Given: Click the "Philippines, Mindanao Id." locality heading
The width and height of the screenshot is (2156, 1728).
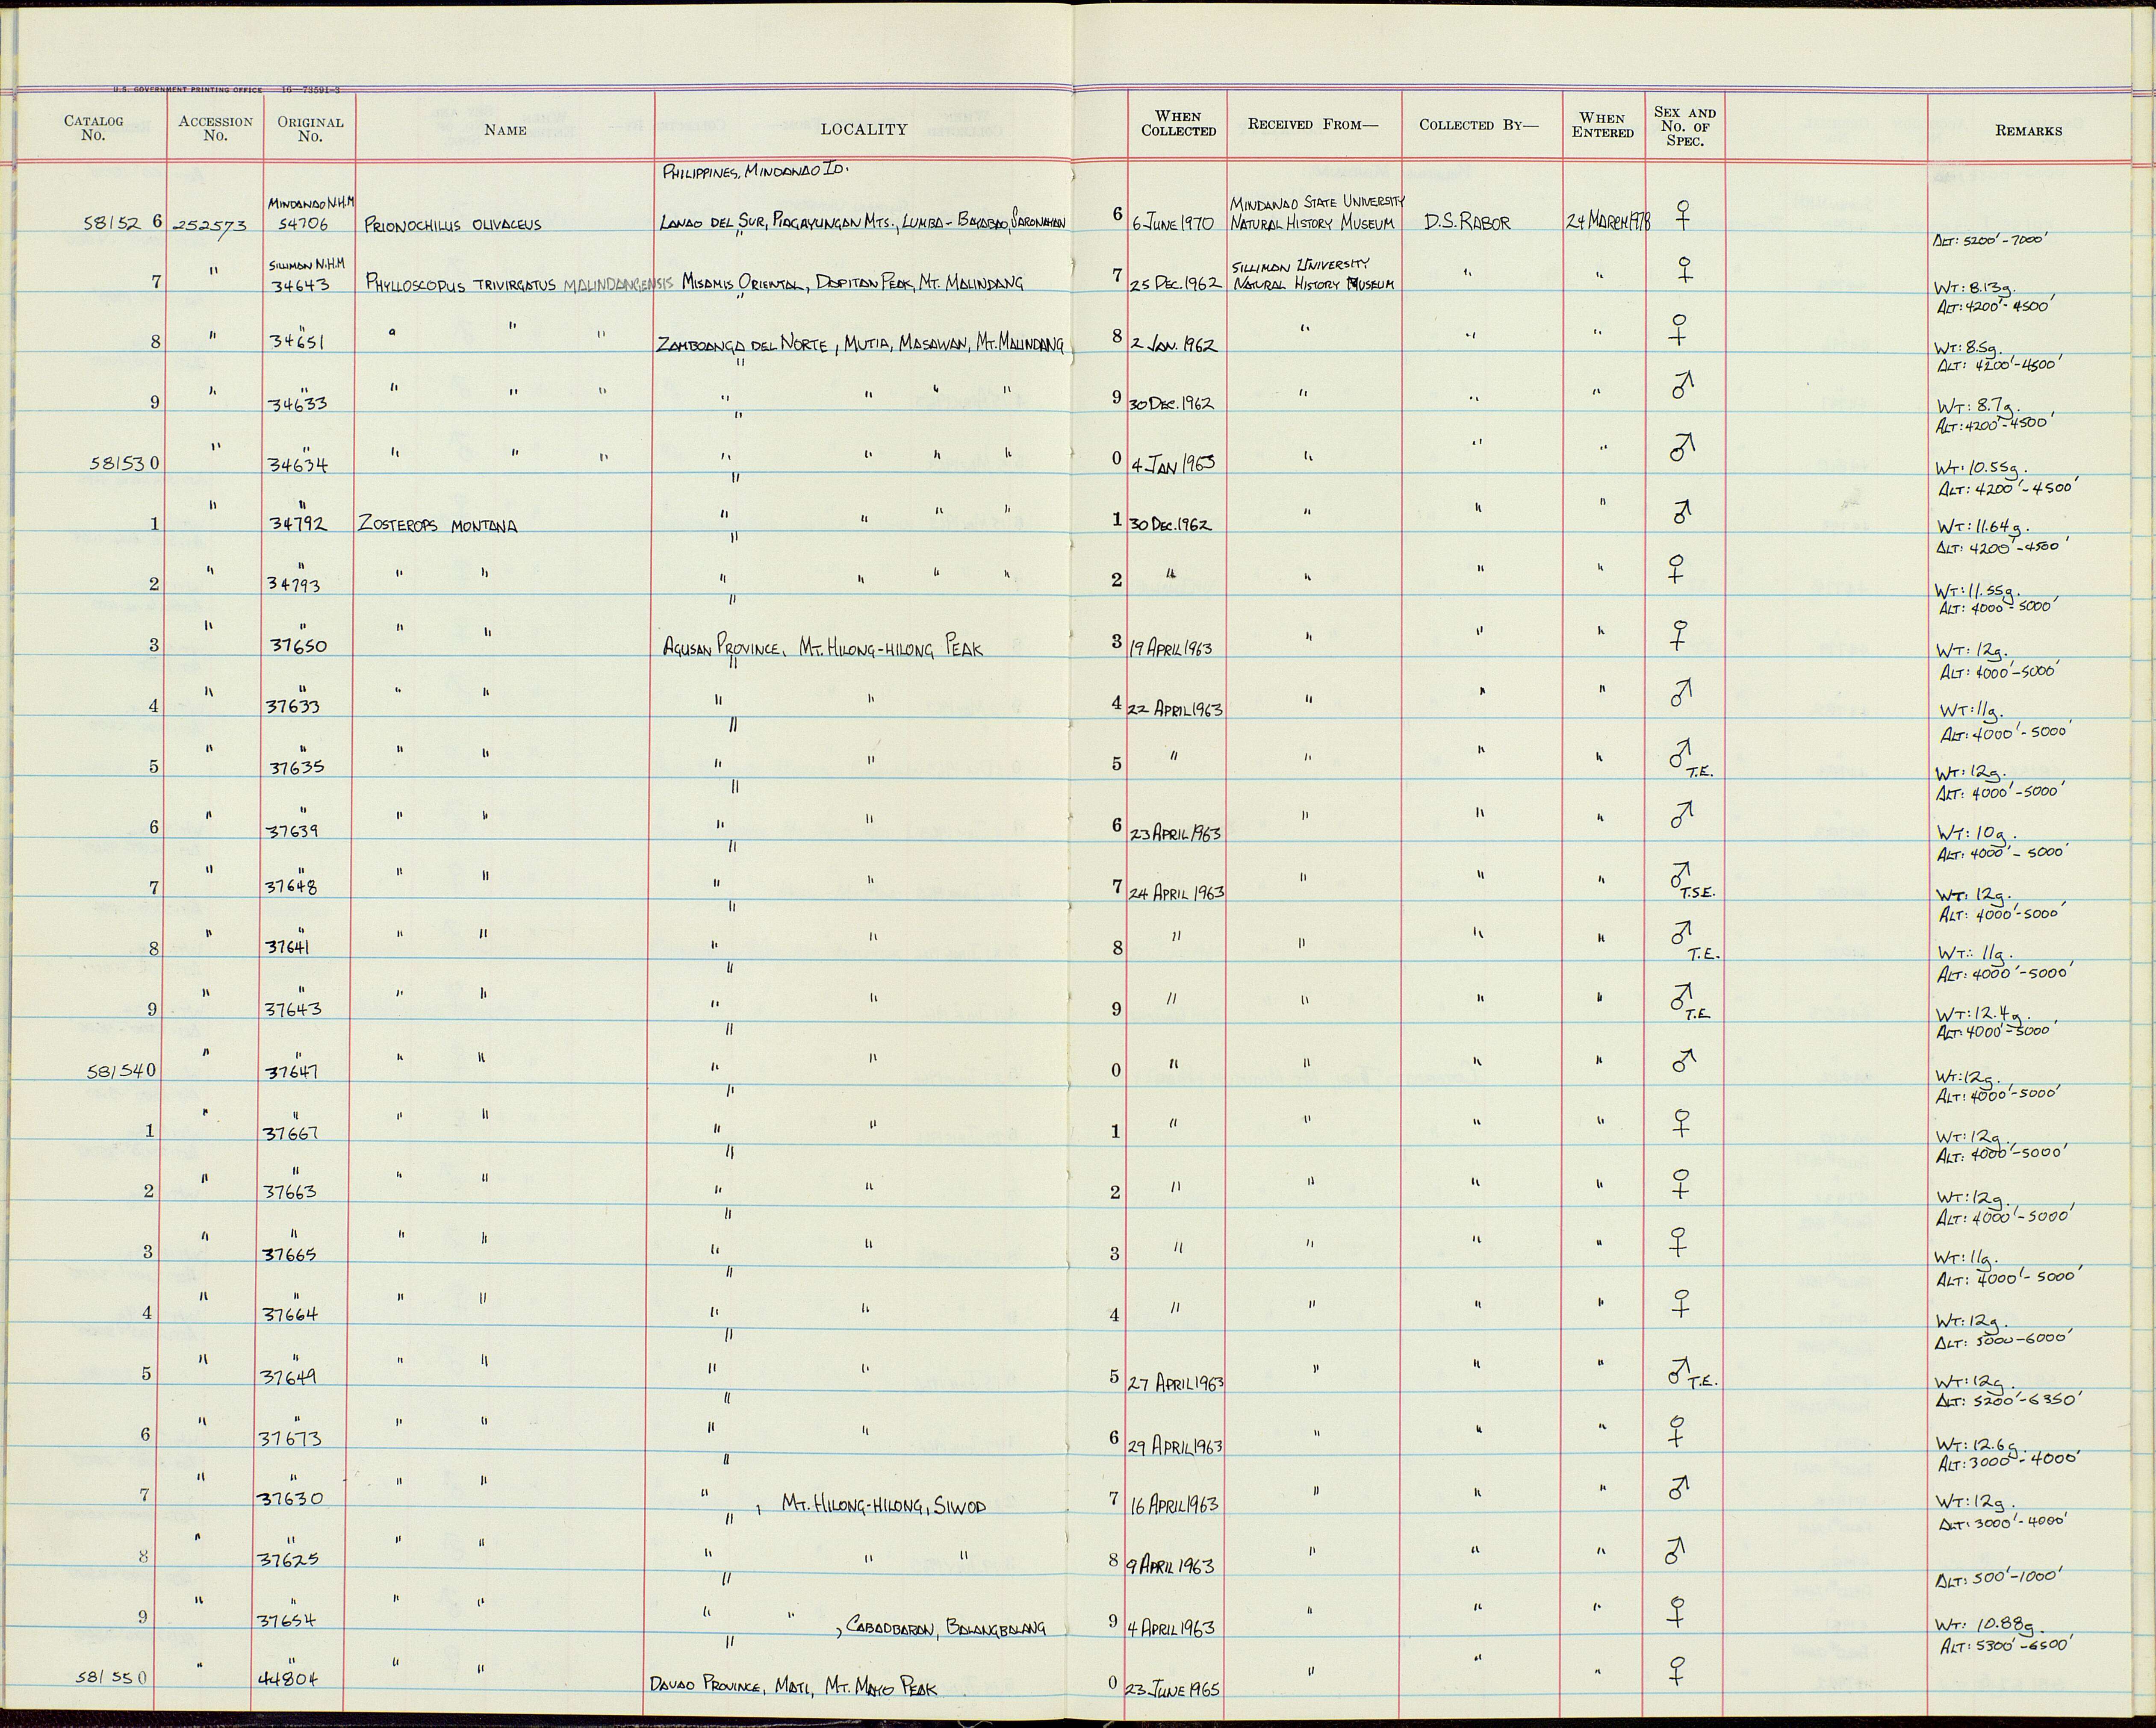Looking at the screenshot, I should coord(755,171).
